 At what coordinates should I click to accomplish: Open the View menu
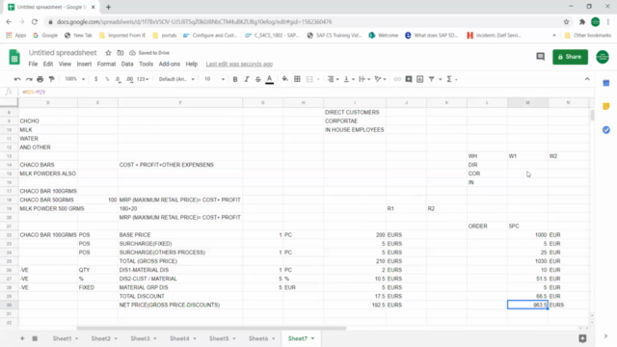[65, 64]
